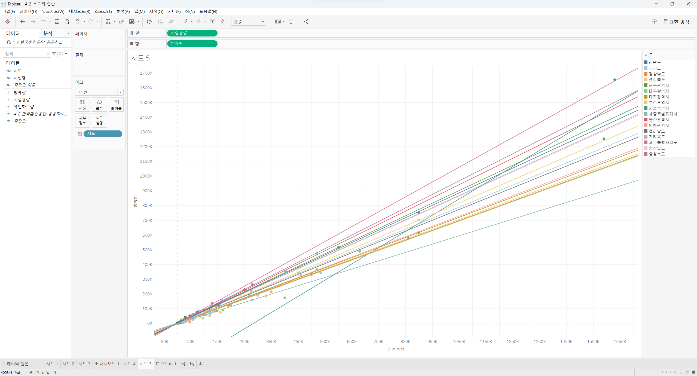The width and height of the screenshot is (697, 376).
Task: Expand the 원 mark type dropdown
Action: [x=120, y=92]
